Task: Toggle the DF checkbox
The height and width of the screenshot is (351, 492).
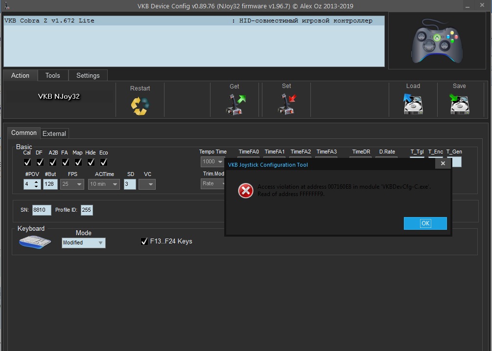Action: tap(40, 162)
